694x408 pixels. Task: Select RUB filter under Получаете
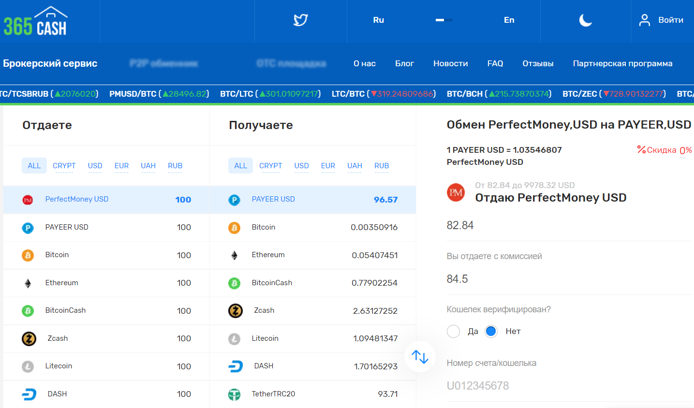[x=382, y=166]
